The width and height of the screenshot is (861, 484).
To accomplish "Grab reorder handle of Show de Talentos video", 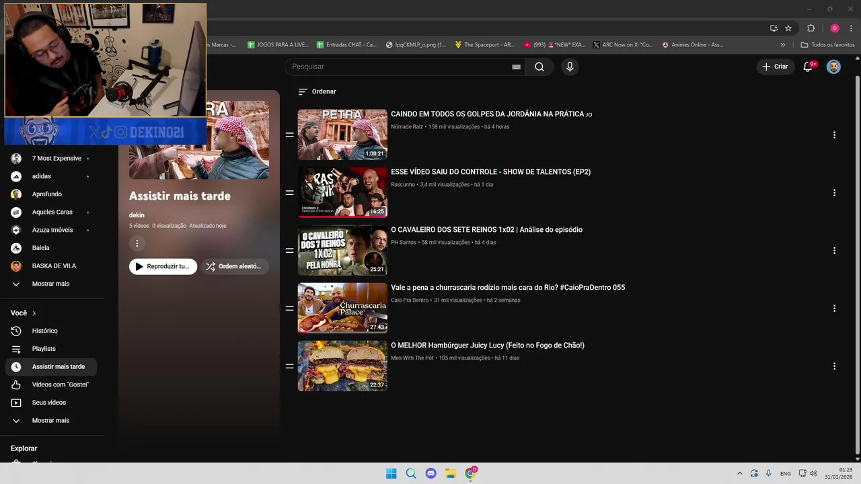I will click(289, 193).
